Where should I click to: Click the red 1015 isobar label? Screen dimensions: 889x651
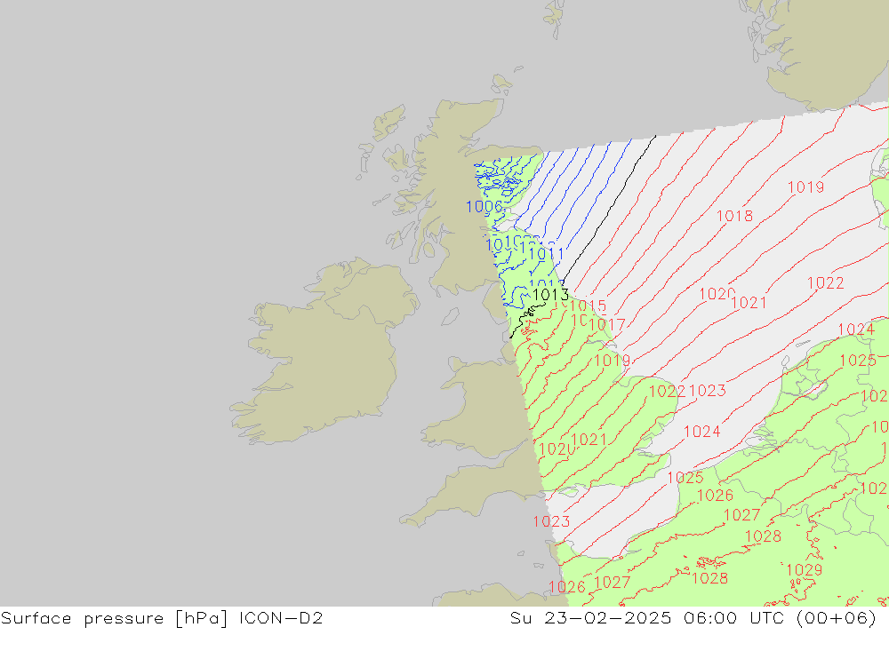(x=588, y=306)
